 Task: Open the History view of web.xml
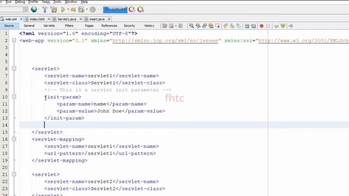[x=149, y=26]
